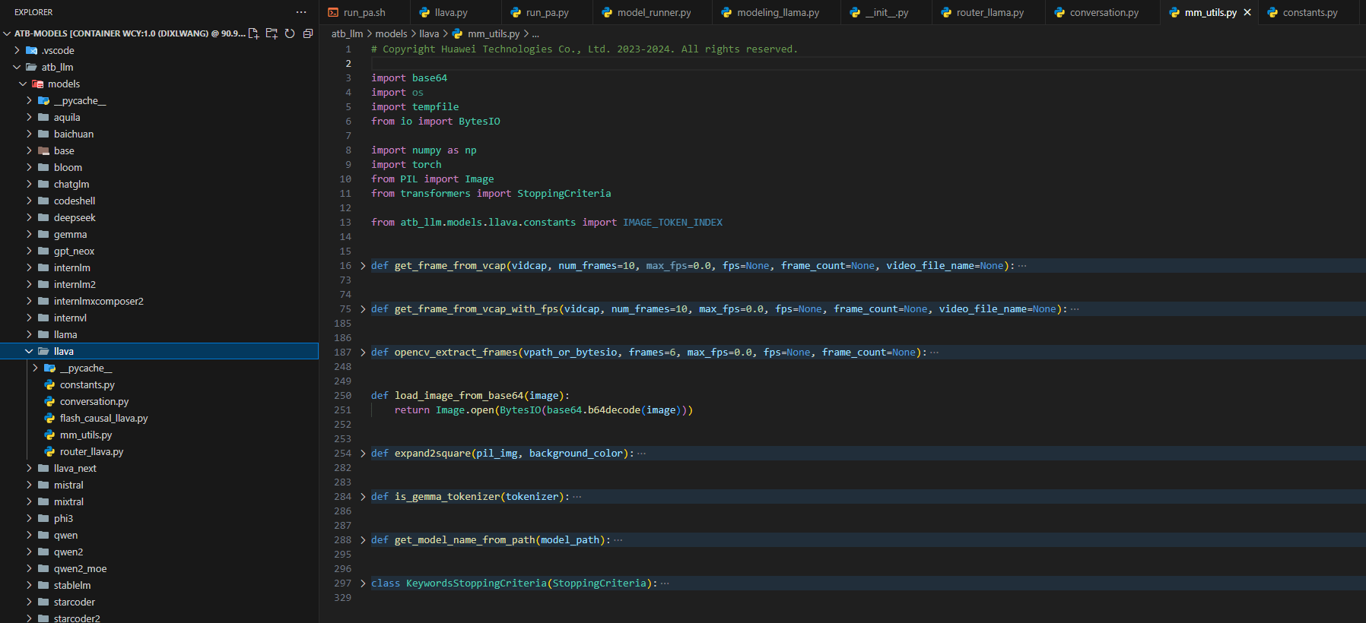
Task: Close the mm_utils.py tab
Action: point(1247,12)
